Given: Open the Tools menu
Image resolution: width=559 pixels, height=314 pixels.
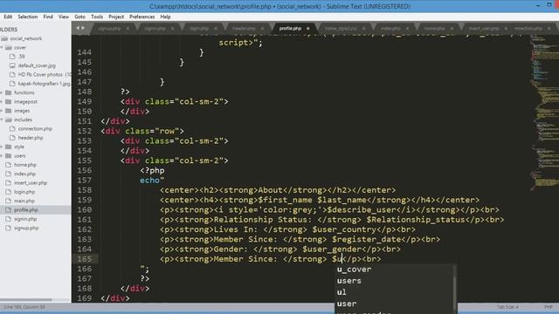Looking at the screenshot, I should (x=97, y=17).
